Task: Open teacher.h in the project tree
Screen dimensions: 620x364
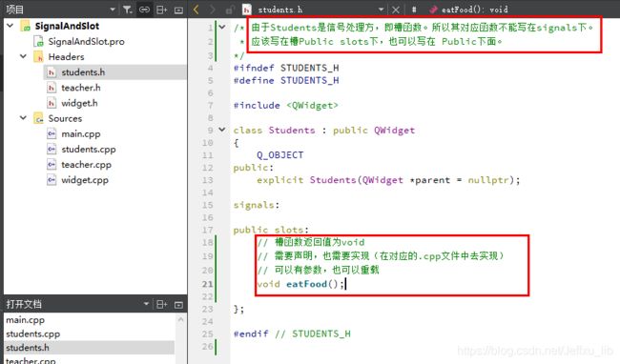Action: [81, 88]
